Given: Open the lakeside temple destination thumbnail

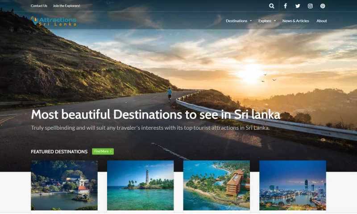Looking at the screenshot, I should 64,185.
